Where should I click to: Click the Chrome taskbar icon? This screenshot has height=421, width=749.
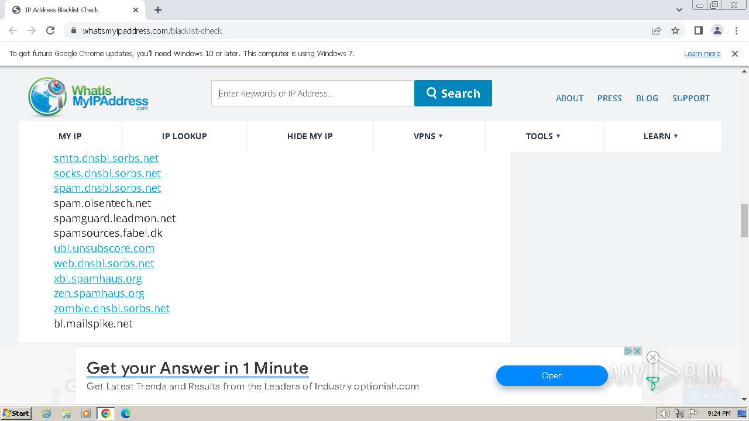pyautogui.click(x=106, y=413)
